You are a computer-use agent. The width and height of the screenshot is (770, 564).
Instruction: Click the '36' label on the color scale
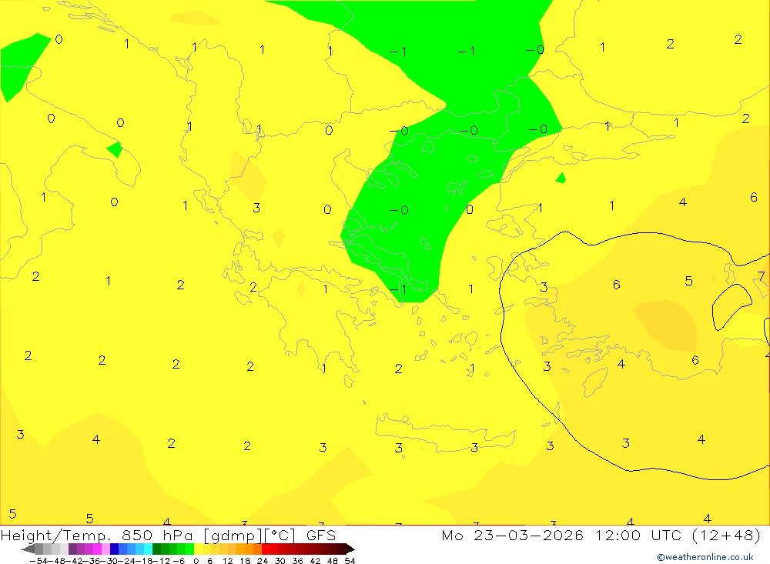(x=297, y=561)
